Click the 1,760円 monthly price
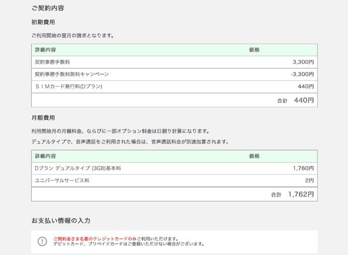Viewport: 348px width, 255px height. [303, 168]
